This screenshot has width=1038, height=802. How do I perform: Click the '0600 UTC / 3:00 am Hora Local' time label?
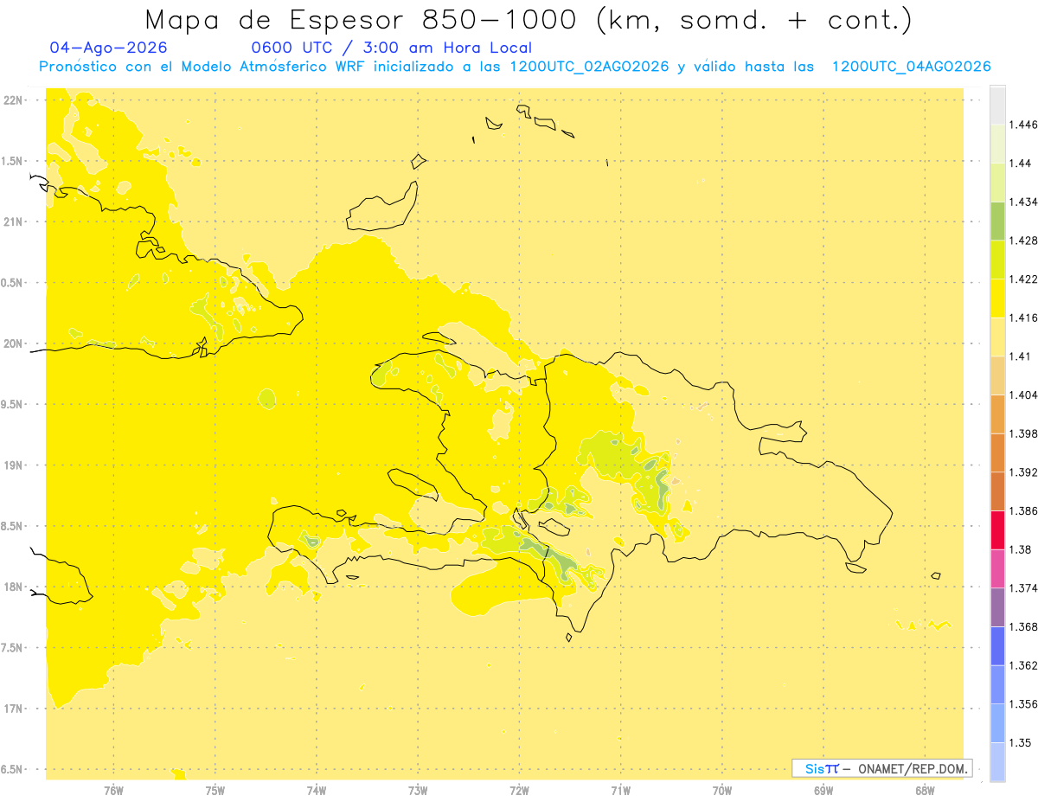[x=391, y=48]
